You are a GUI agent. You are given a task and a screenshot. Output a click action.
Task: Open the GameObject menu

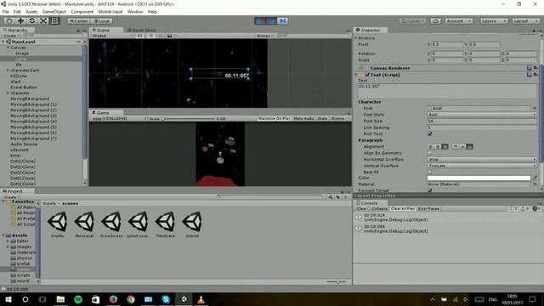click(x=54, y=11)
